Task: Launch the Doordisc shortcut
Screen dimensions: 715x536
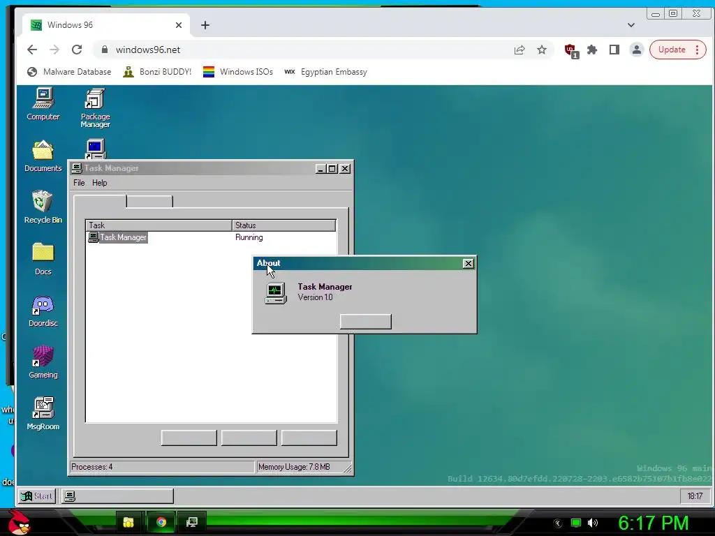Action: click(x=43, y=311)
